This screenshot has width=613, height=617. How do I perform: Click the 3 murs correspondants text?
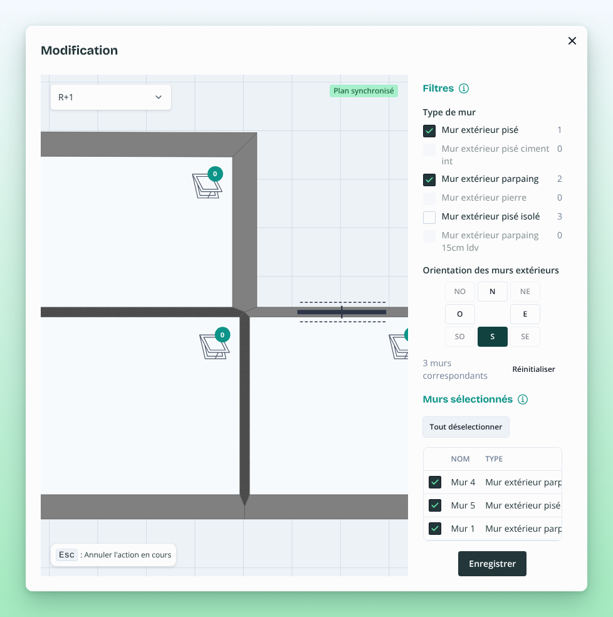(x=455, y=369)
